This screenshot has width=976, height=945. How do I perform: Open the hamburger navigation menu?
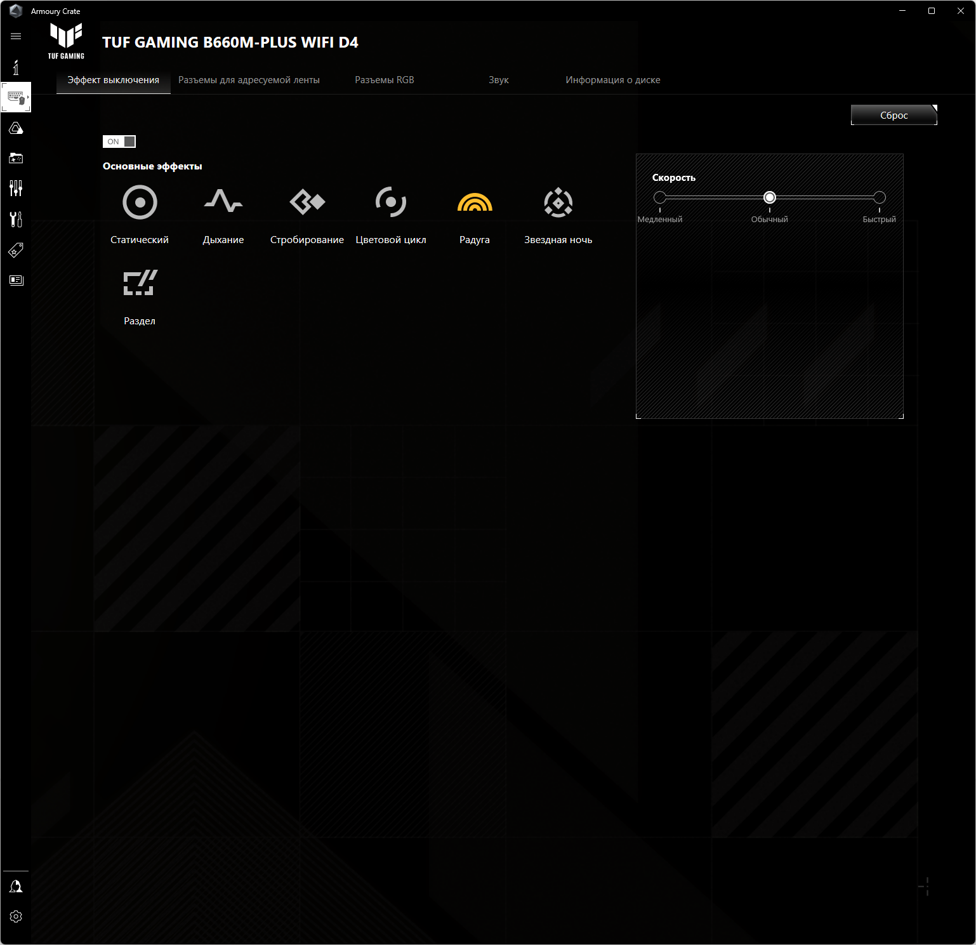coord(16,36)
